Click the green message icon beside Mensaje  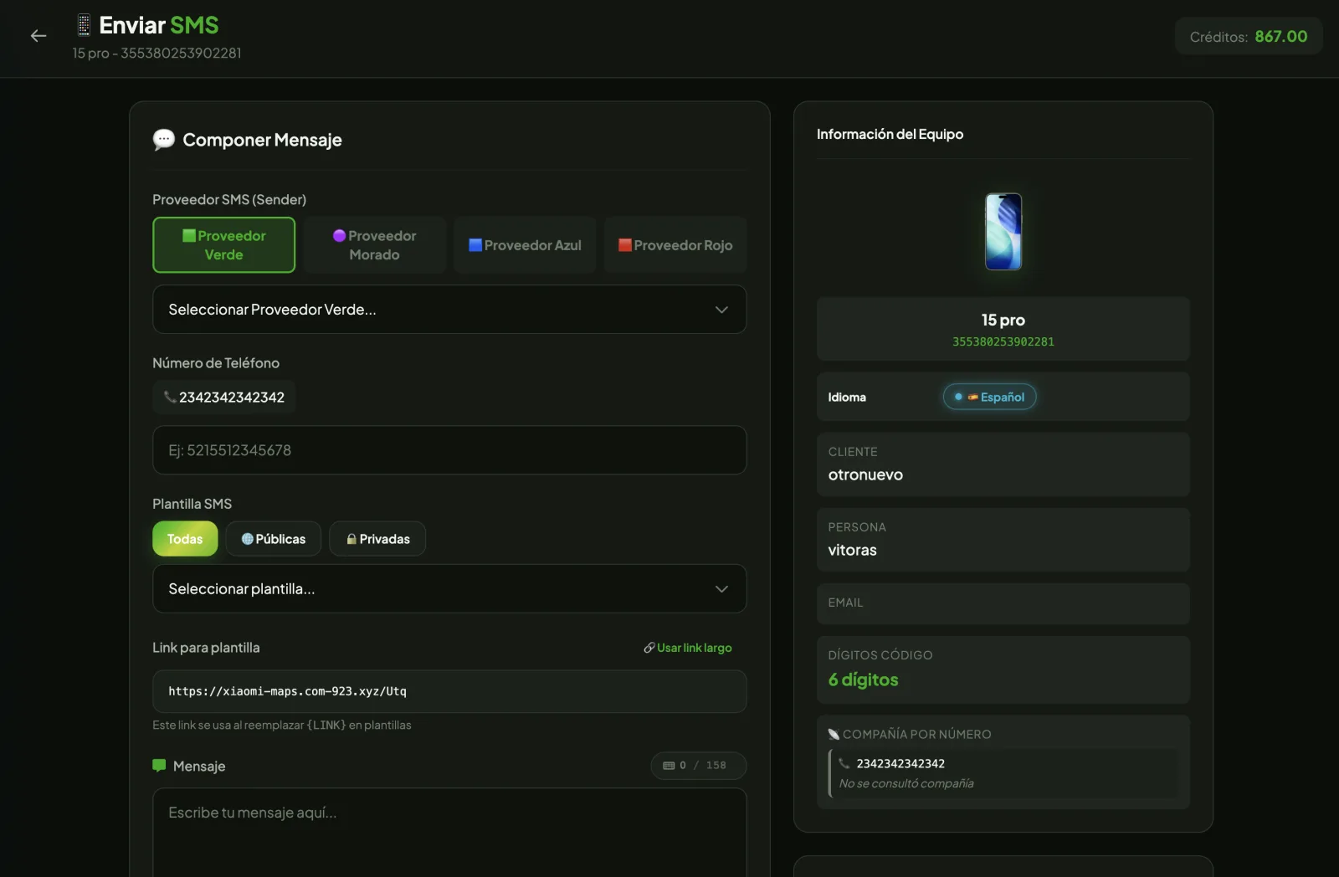(x=159, y=766)
